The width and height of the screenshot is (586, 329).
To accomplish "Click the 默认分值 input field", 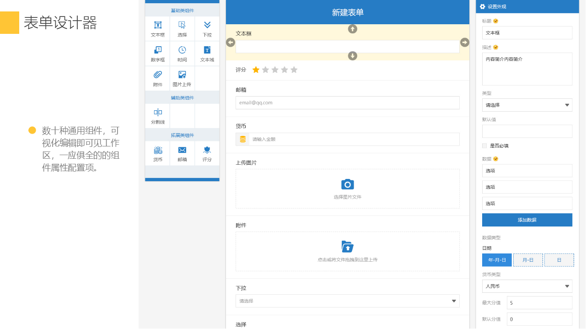I will click(x=540, y=319).
